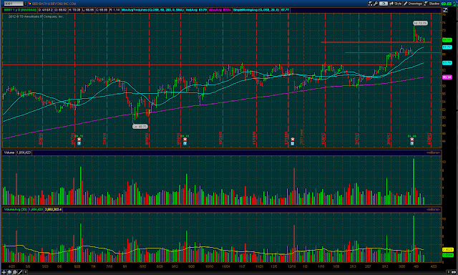458x275 pixels.
Task: Click the crosshair pan tool at bottom-left
Action: [4, 272]
